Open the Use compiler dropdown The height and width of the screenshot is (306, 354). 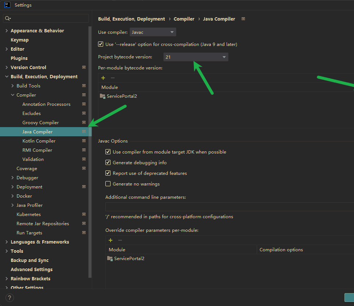[153, 32]
